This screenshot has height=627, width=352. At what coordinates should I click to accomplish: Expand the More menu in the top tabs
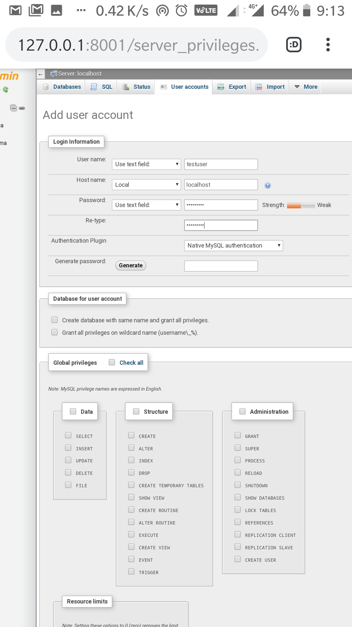click(306, 87)
